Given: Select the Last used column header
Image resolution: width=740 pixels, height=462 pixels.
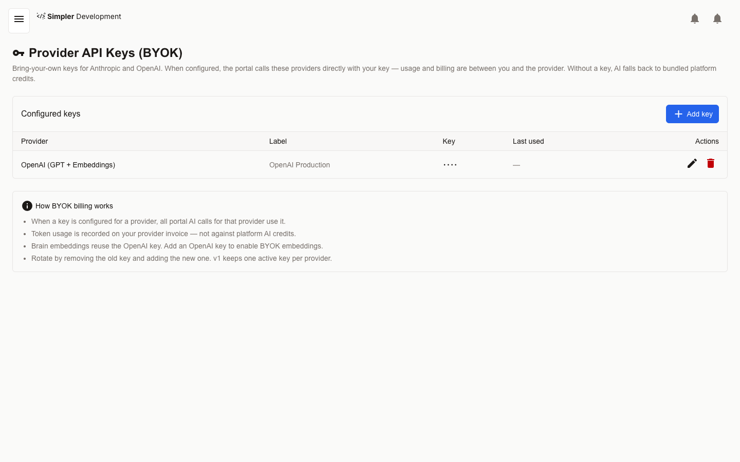Looking at the screenshot, I should [x=528, y=141].
